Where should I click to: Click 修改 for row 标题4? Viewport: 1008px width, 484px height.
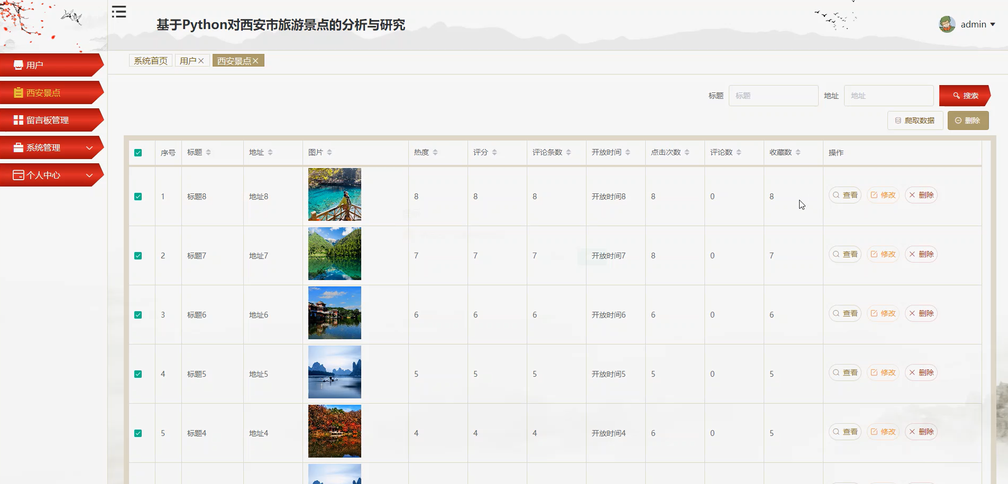(883, 432)
